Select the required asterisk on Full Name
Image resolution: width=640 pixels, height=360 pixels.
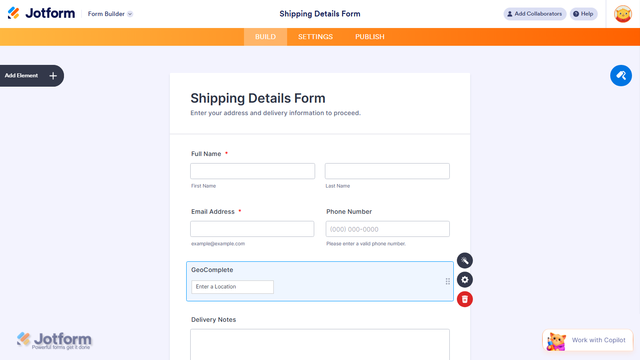[x=226, y=153]
